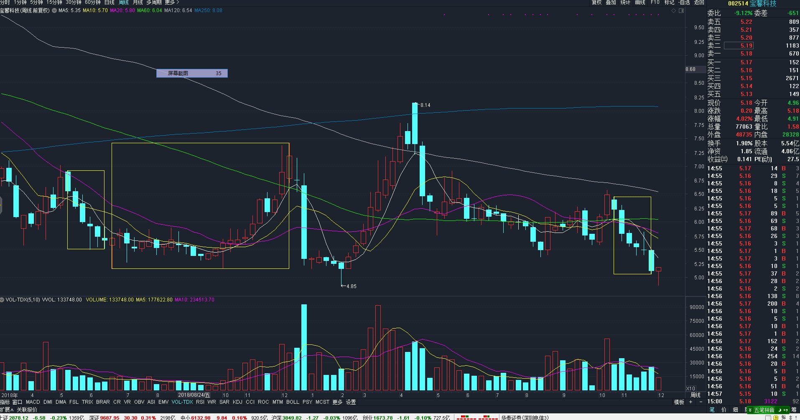Select the 价 price tab

724,410
